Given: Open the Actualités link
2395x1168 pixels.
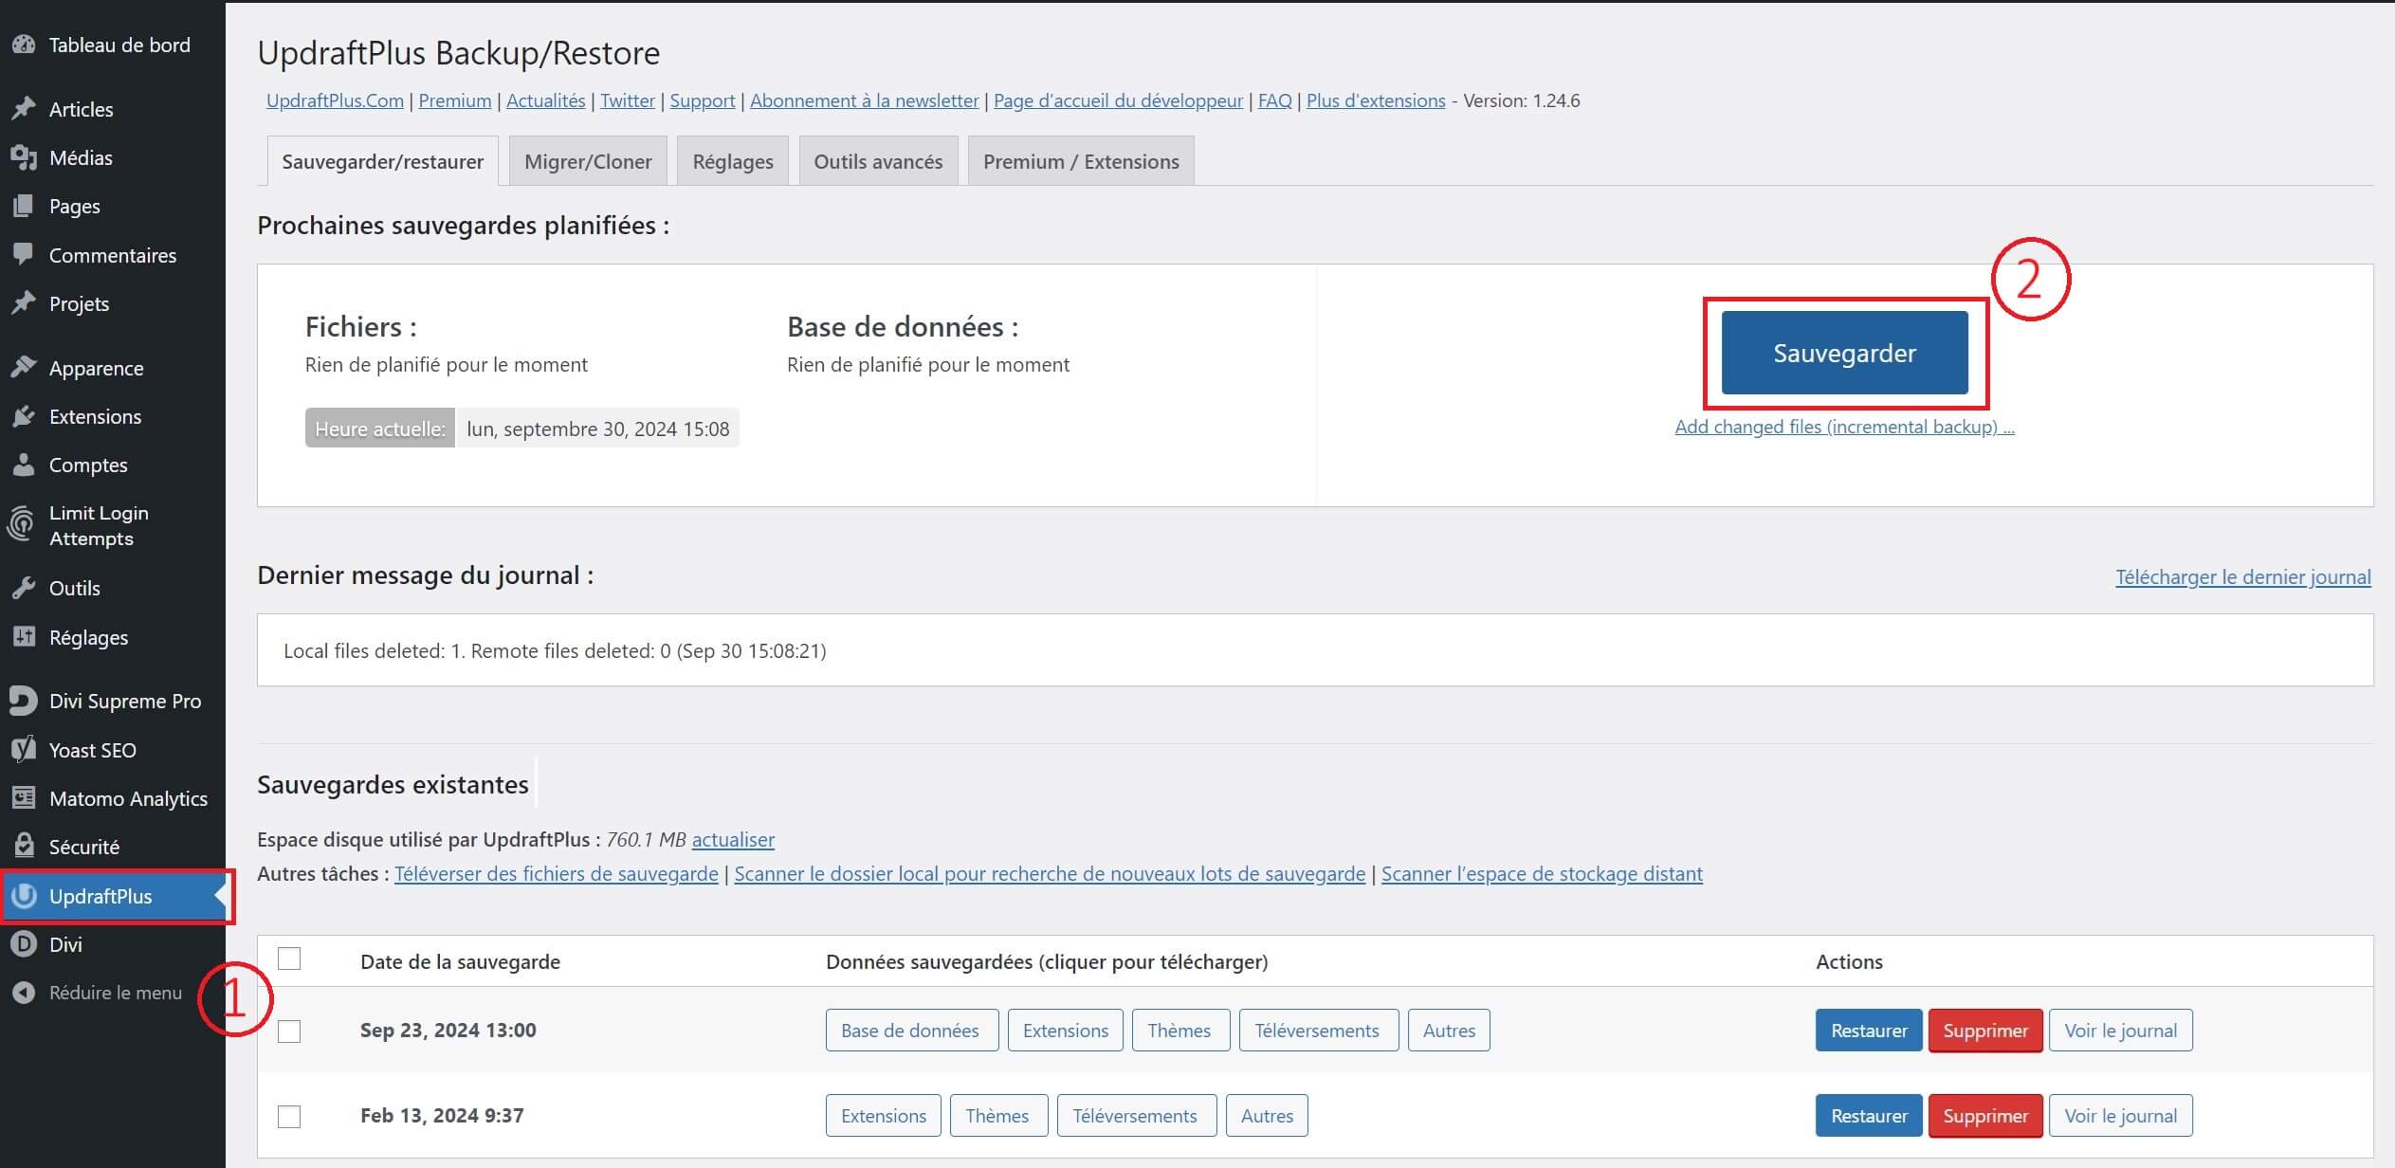Looking at the screenshot, I should tap(545, 100).
